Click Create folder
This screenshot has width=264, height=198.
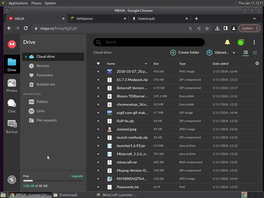click(185, 53)
